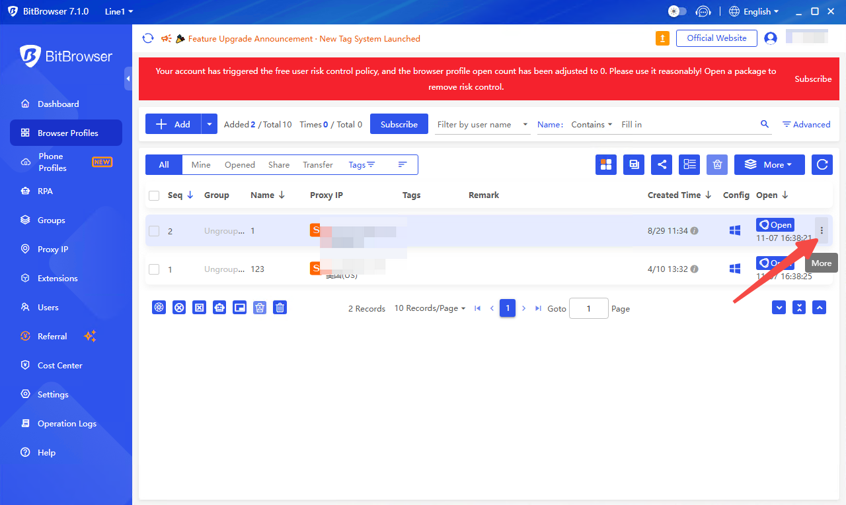
Task: Click the Official Website button
Action: click(x=716, y=38)
